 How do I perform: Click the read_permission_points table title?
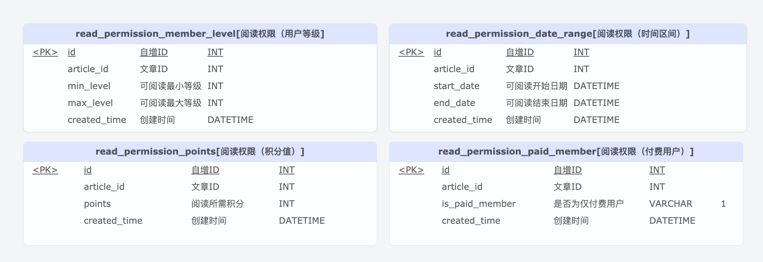pos(200,152)
